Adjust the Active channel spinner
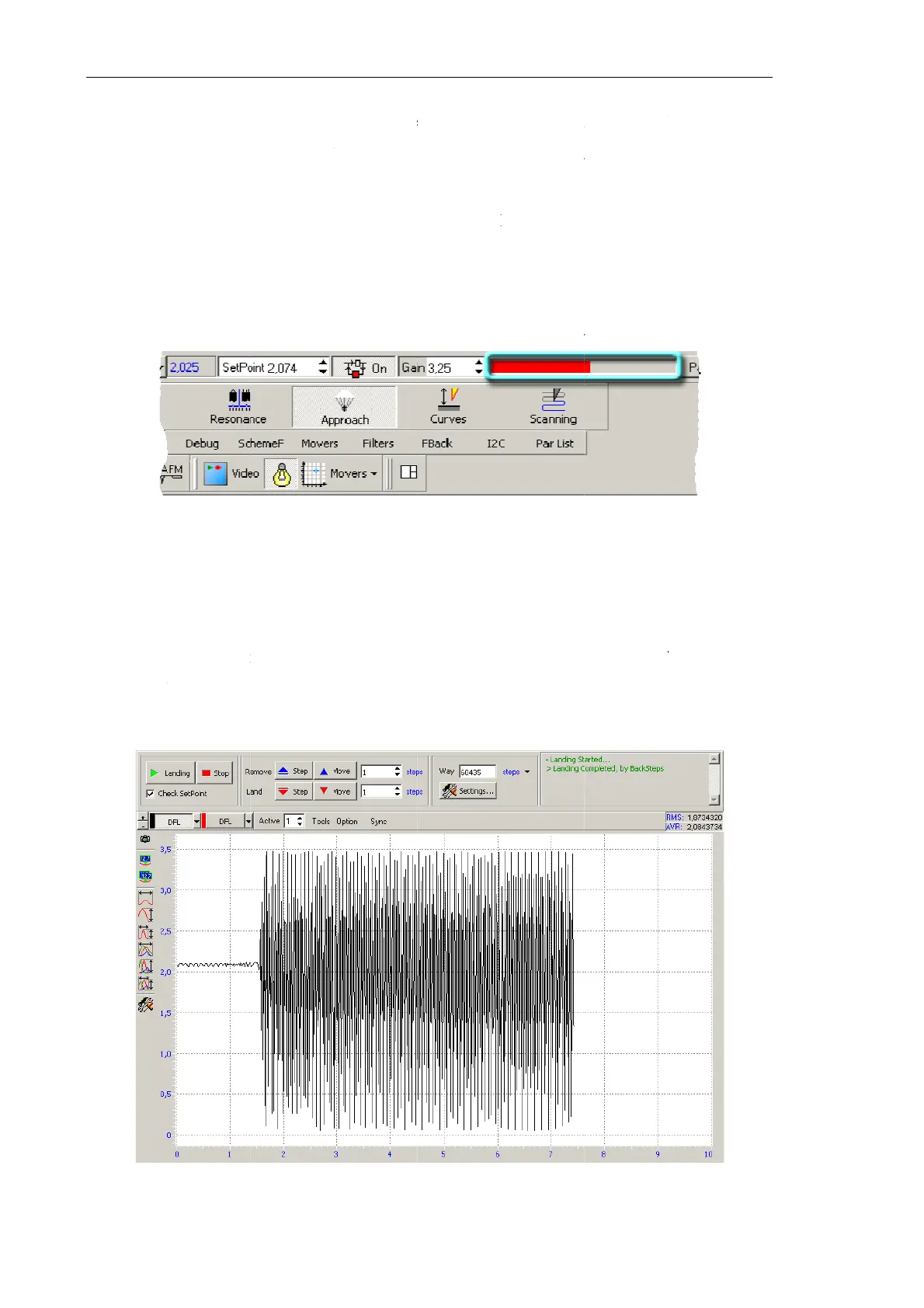Image resolution: width=924 pixels, height=1308 pixels. pyautogui.click(x=300, y=821)
